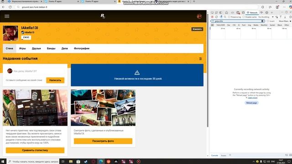Clear the getprofile filter text
Screen dimensions: 292x164
pos(262,21)
